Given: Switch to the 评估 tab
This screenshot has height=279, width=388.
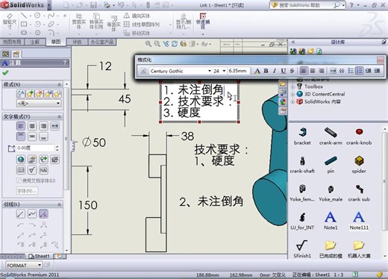Looking at the screenshot, I should pyautogui.click(x=77, y=42).
